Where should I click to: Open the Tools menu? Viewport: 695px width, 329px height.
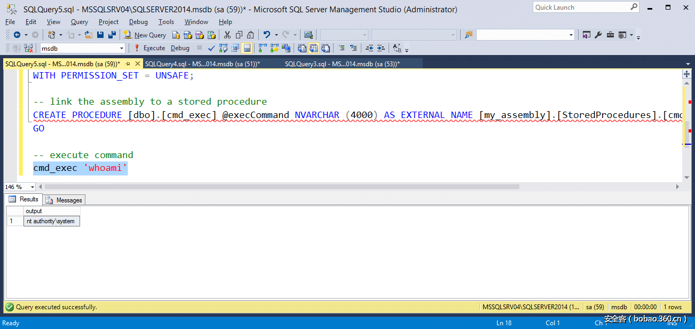click(x=166, y=22)
